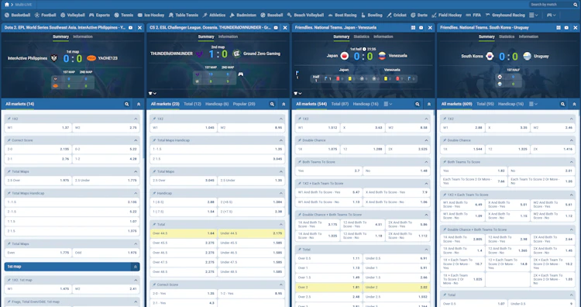The width and height of the screenshot is (581, 307).
Task: Open the Table Tennis category
Action: 184,16
